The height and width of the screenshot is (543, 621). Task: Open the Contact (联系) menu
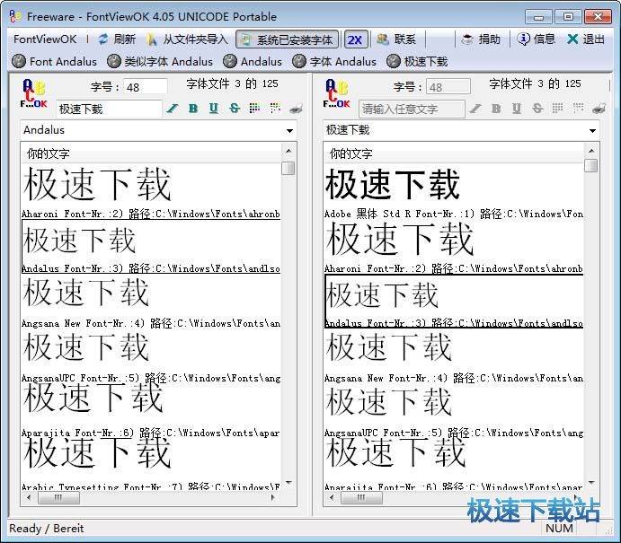click(396, 39)
